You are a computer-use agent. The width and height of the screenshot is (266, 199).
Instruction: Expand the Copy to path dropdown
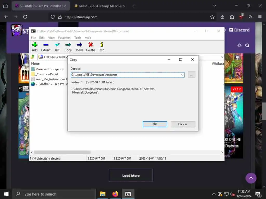pos(182,75)
